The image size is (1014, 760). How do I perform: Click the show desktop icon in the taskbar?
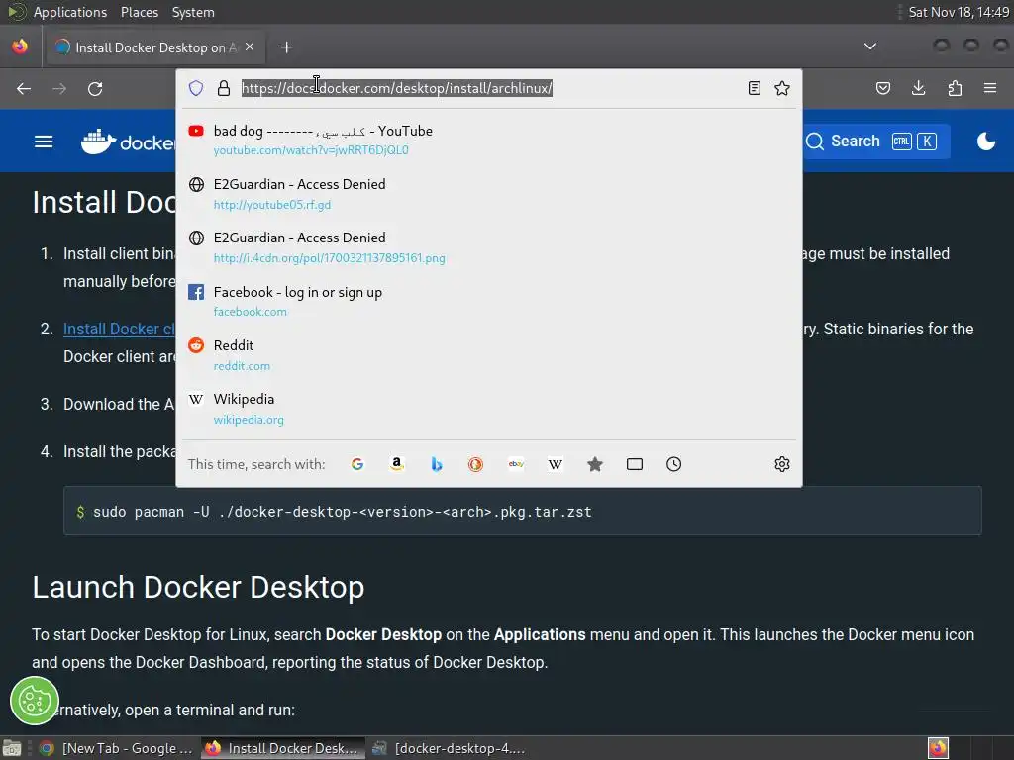[12, 748]
